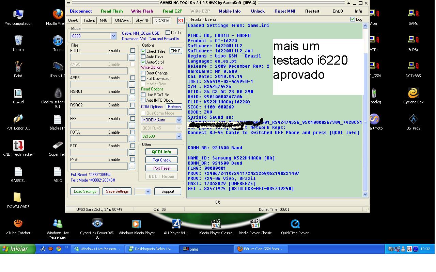The width and height of the screenshot is (436, 272).
Task: Open the CLAud desktop icon
Action: coord(18,96)
